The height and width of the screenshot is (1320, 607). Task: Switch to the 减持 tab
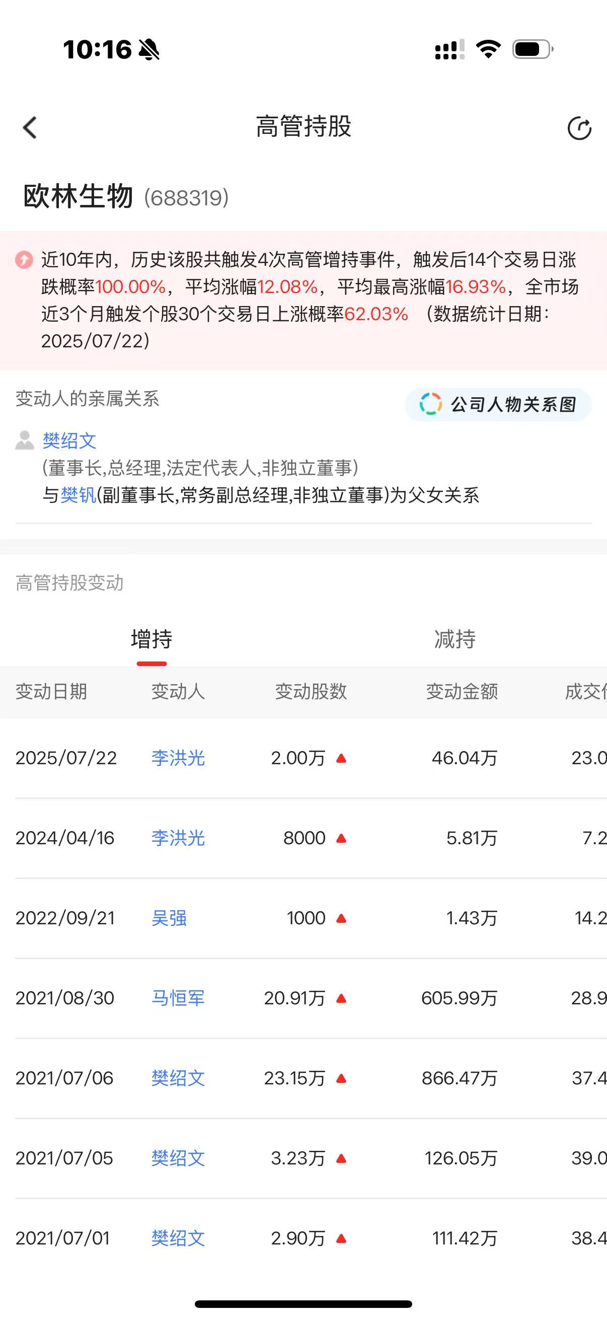455,639
